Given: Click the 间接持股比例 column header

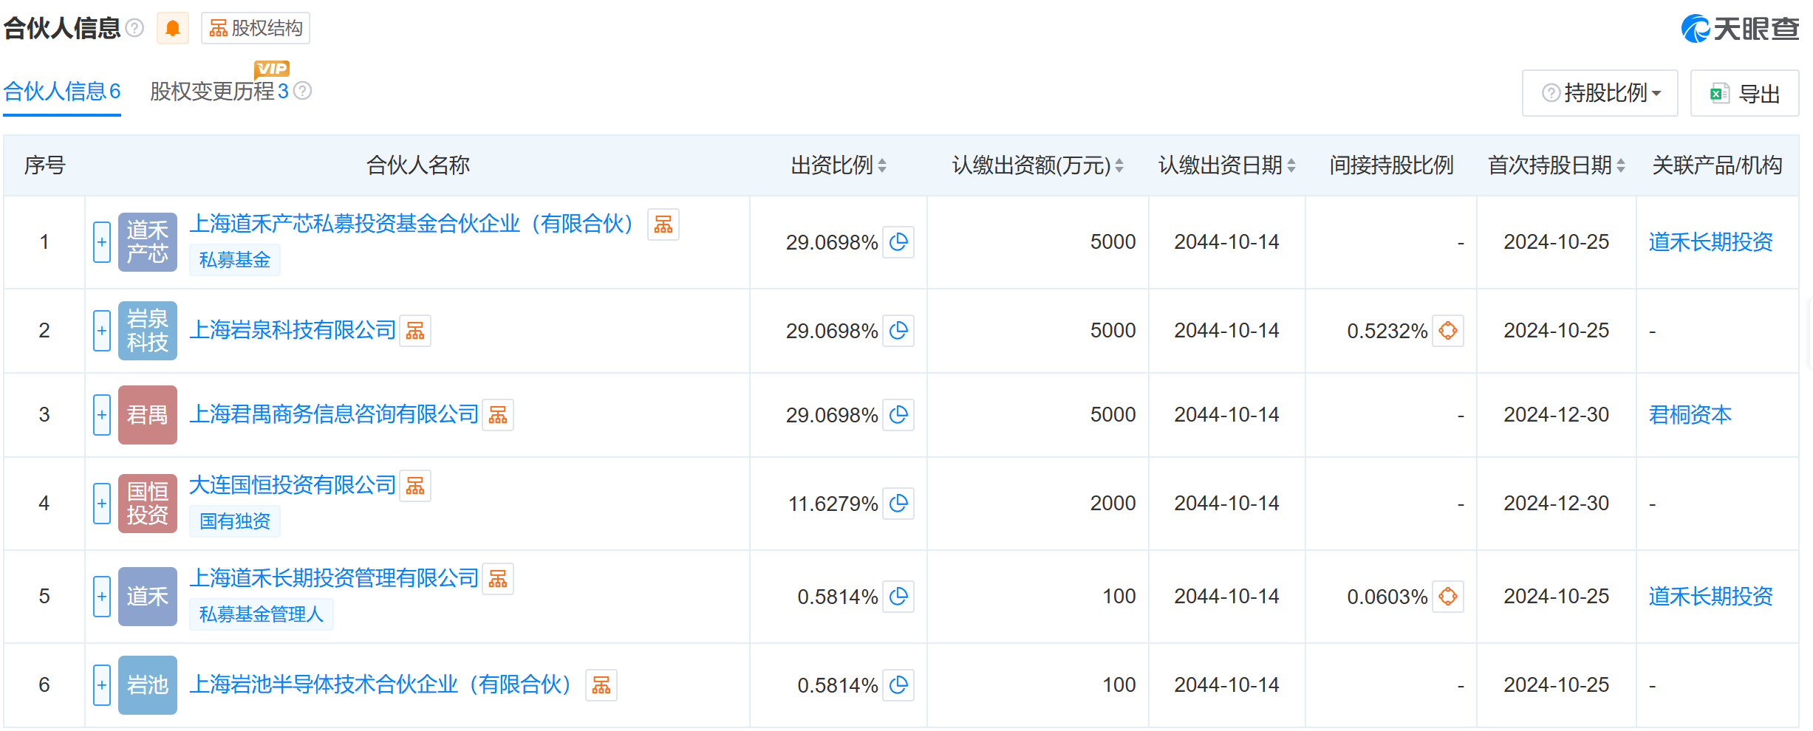Looking at the screenshot, I should pyautogui.click(x=1391, y=165).
